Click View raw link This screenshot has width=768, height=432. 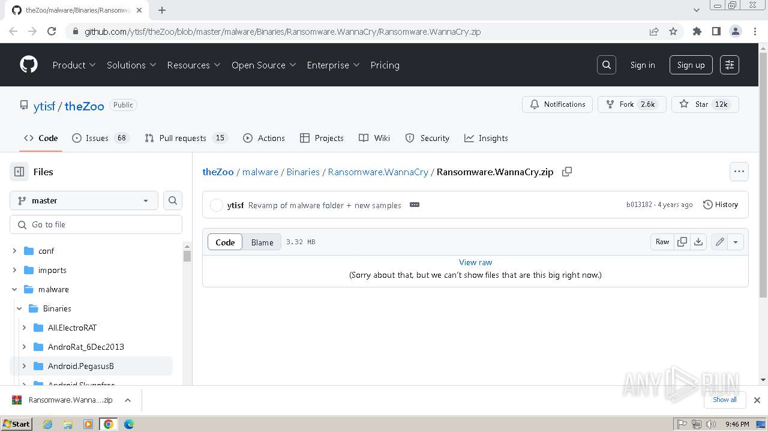[475, 262]
